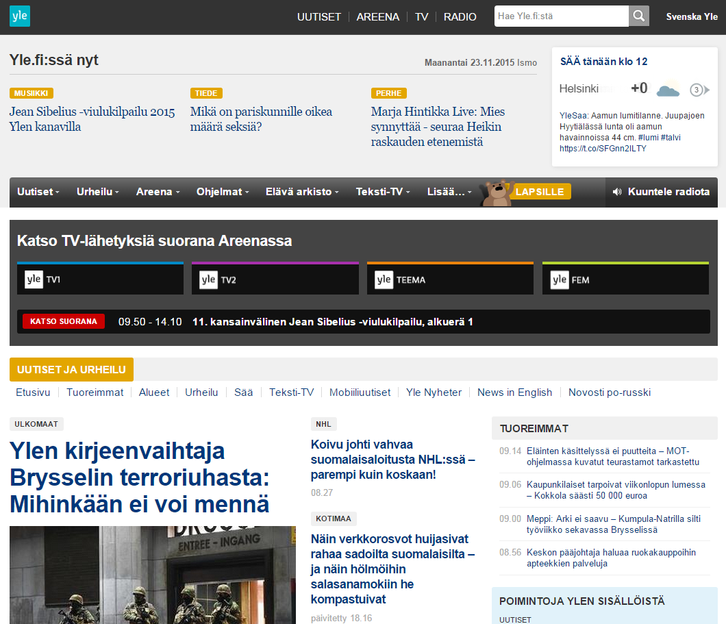Image resolution: width=726 pixels, height=624 pixels.
Task: Open the Brysselin terroriuhasta headline
Action: 139,477
